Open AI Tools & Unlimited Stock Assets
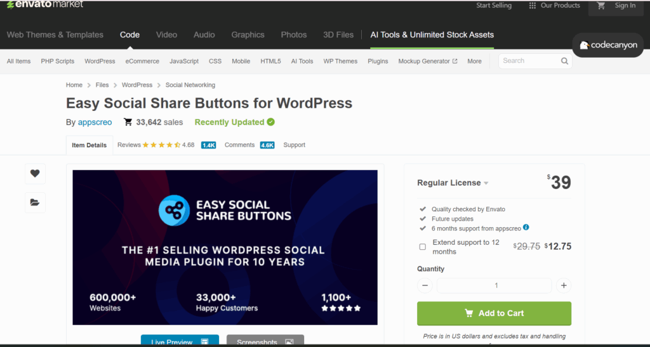 pyautogui.click(x=432, y=35)
